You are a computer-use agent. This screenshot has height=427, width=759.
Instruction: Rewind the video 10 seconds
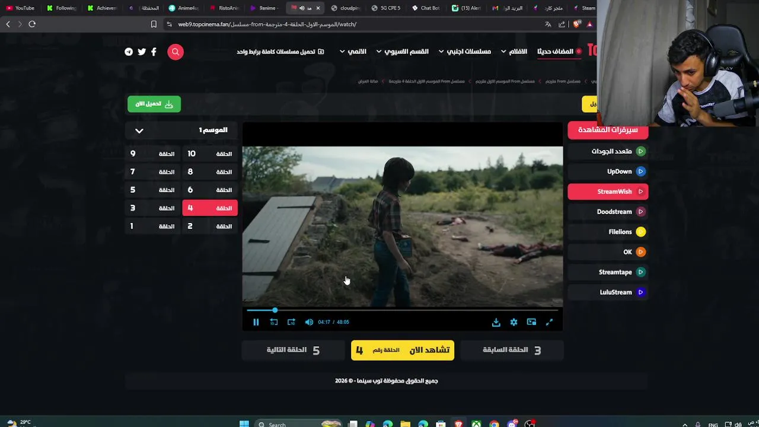click(x=274, y=322)
